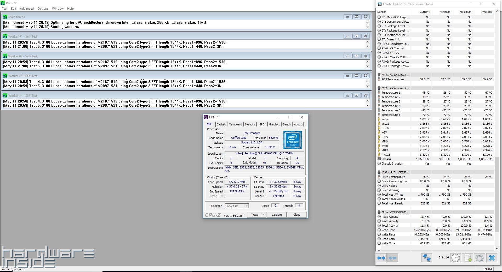Screen dimensions: 502x272
Task: Click the Sensor column header in HWiNFO
Action: point(393,12)
